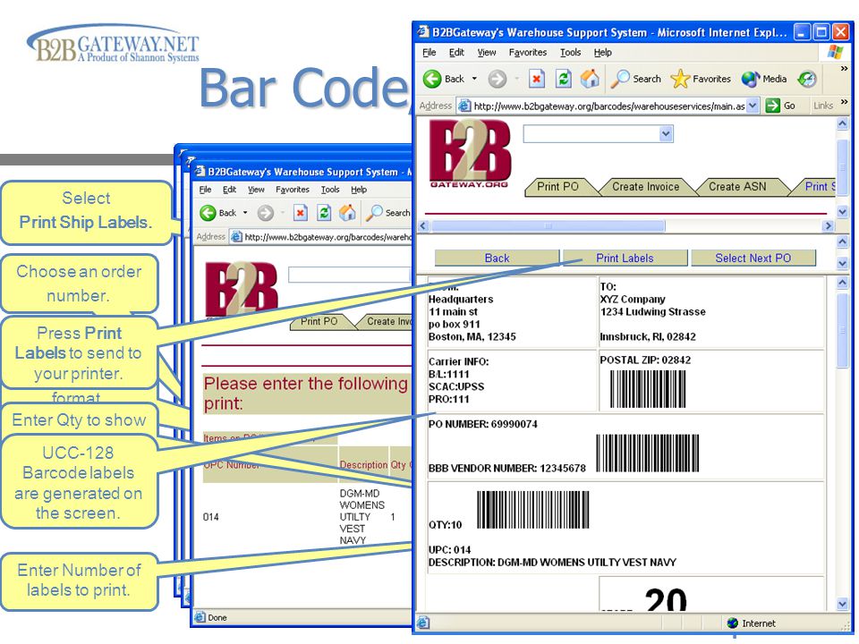Click the page icon beside Done in the rear status bar
The image size is (859, 644).
click(200, 617)
